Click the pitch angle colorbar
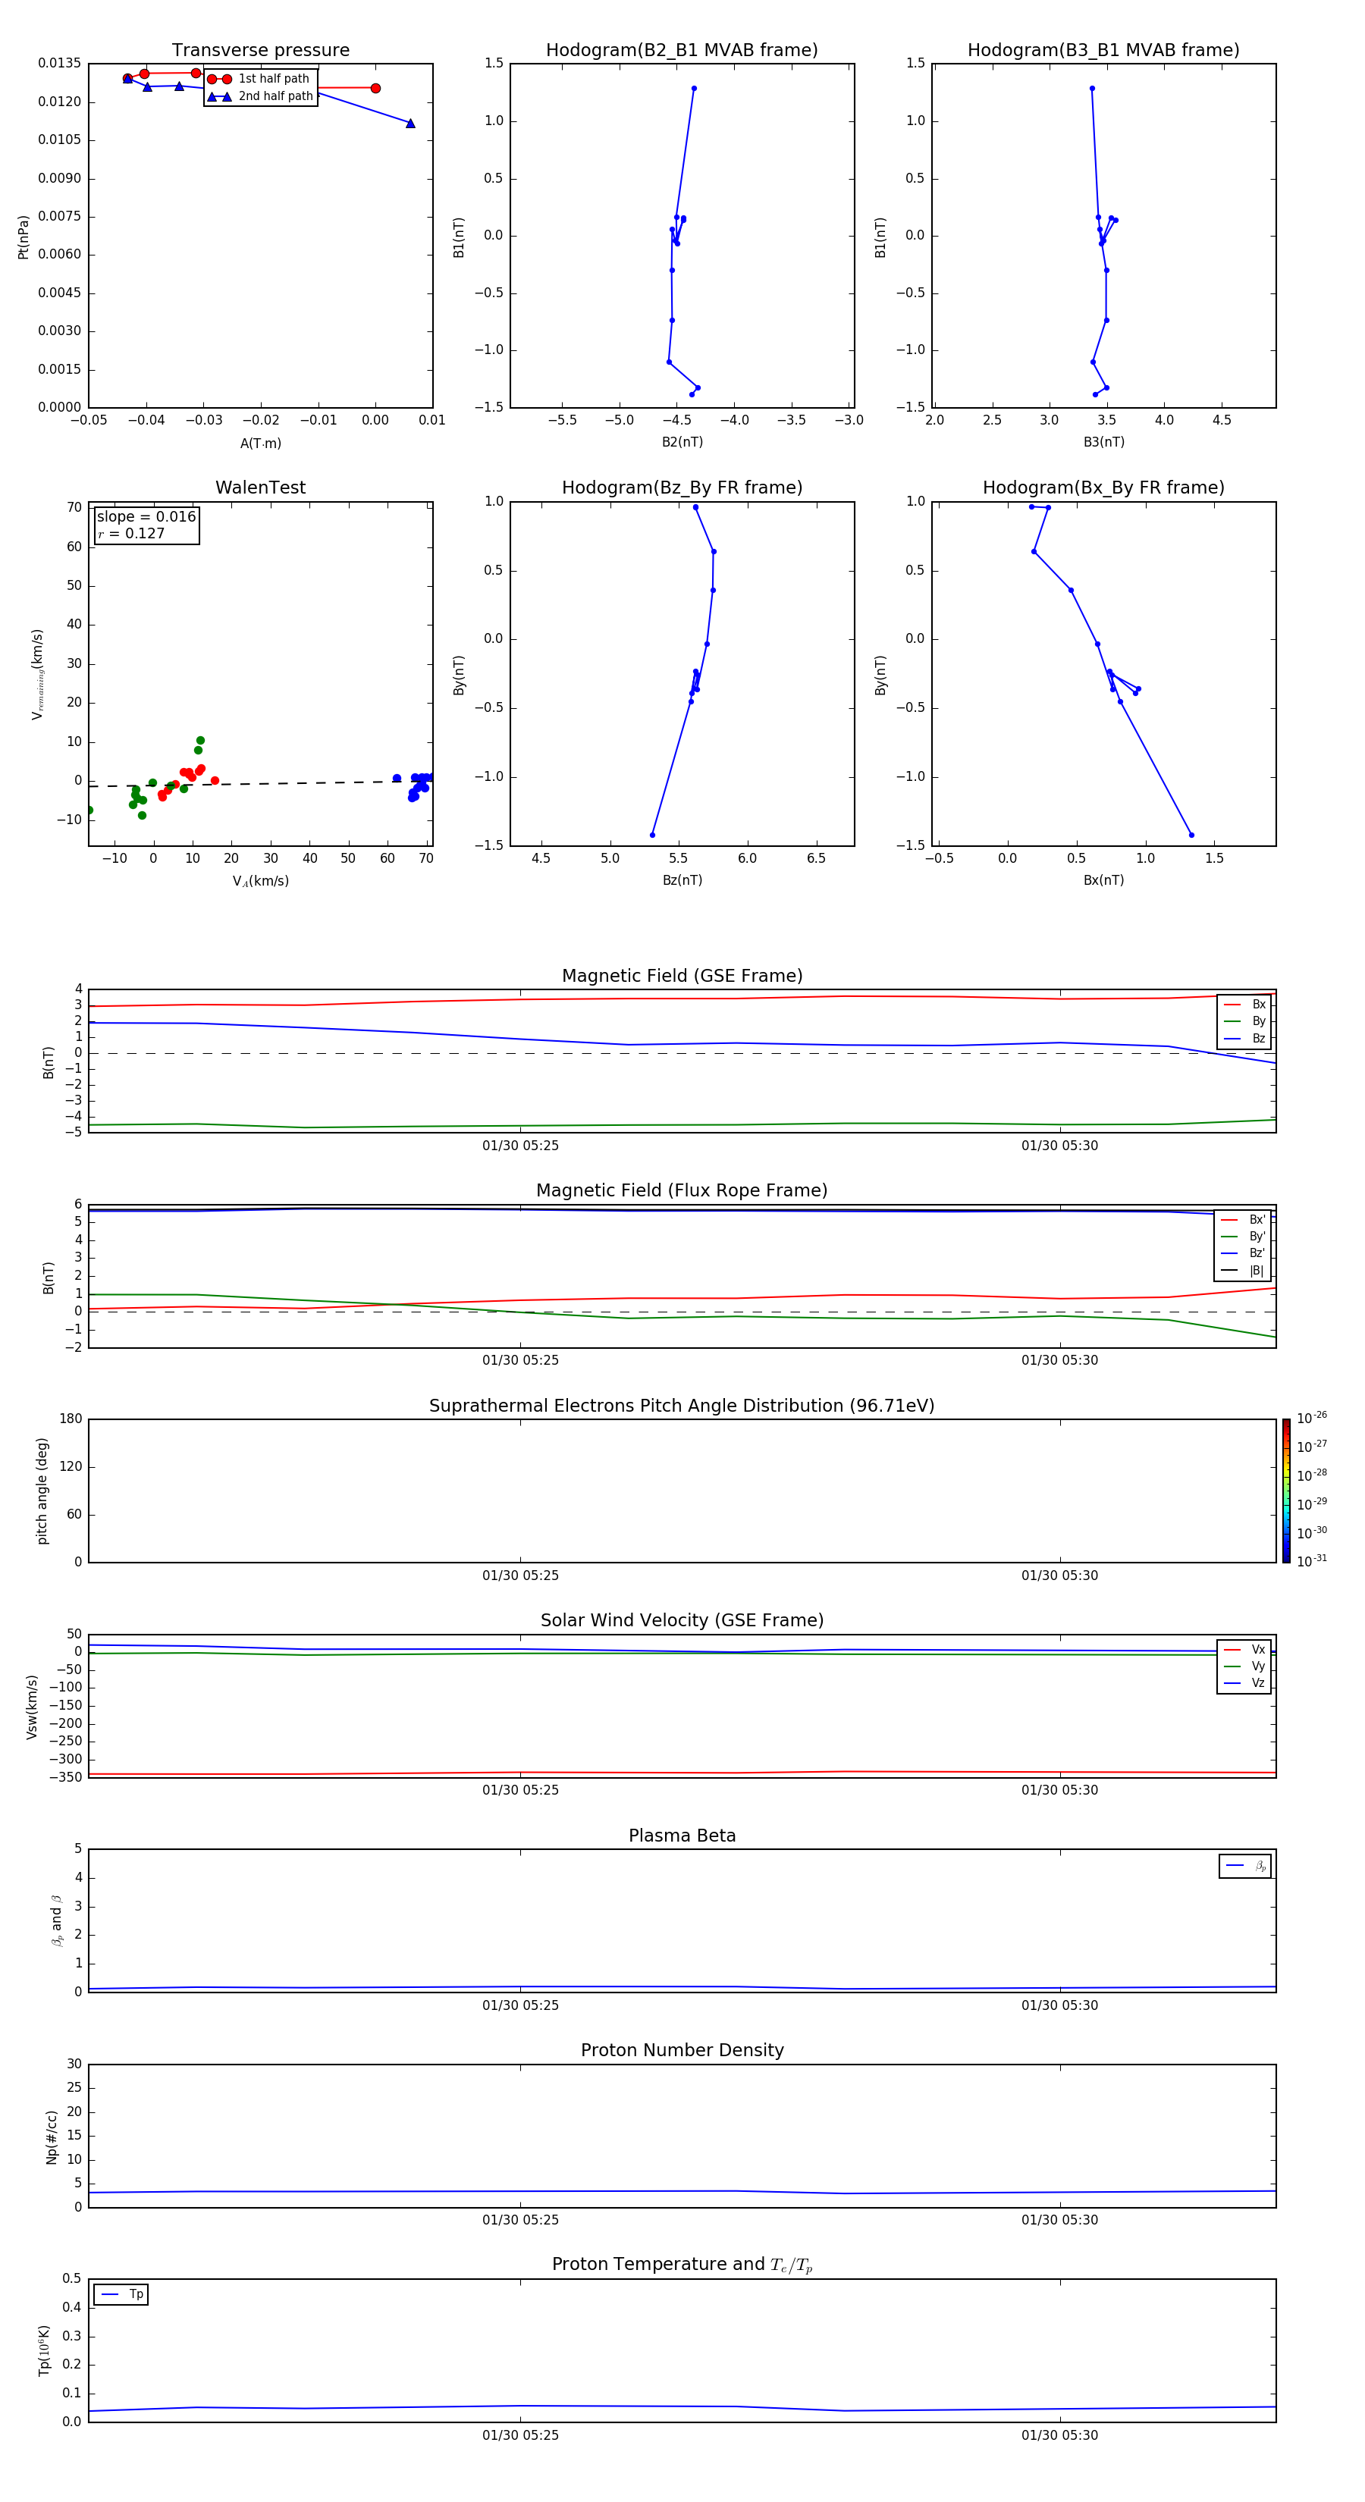The height and width of the screenshot is (2502, 1365). (x=1286, y=1491)
